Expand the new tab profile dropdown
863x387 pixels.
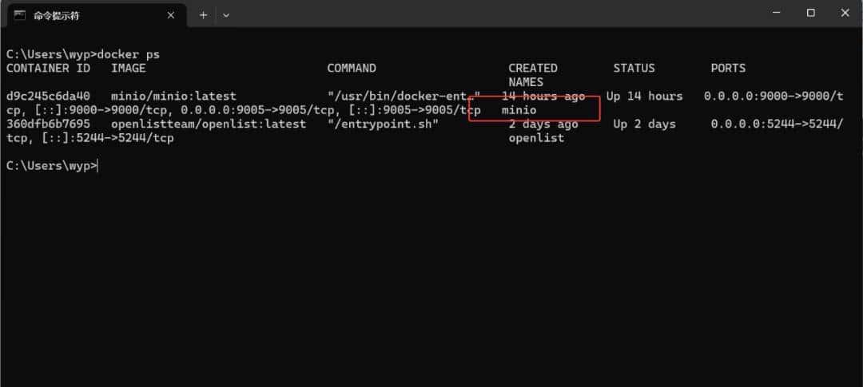pyautogui.click(x=226, y=14)
